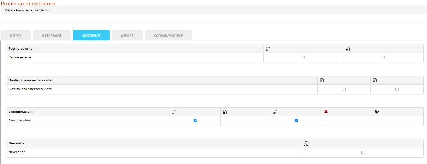Enable edit permission for Gestisci news
The image size is (427, 164).
397,89
